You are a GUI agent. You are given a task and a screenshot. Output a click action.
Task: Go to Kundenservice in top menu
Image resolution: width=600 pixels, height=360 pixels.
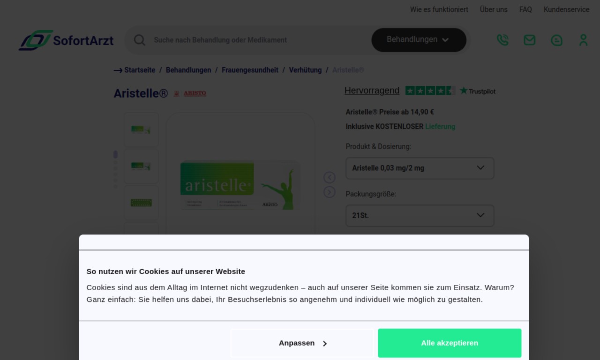coord(566,9)
